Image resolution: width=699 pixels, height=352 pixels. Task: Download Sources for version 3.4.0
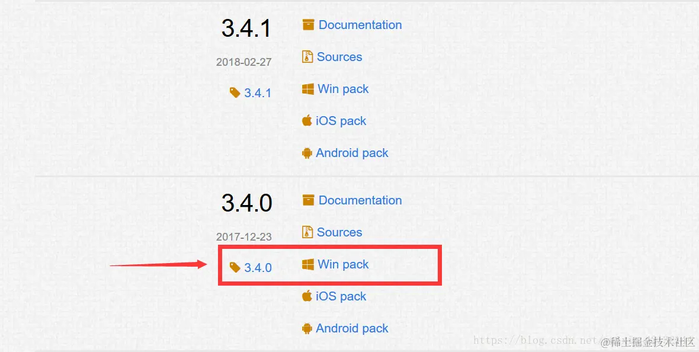(339, 232)
